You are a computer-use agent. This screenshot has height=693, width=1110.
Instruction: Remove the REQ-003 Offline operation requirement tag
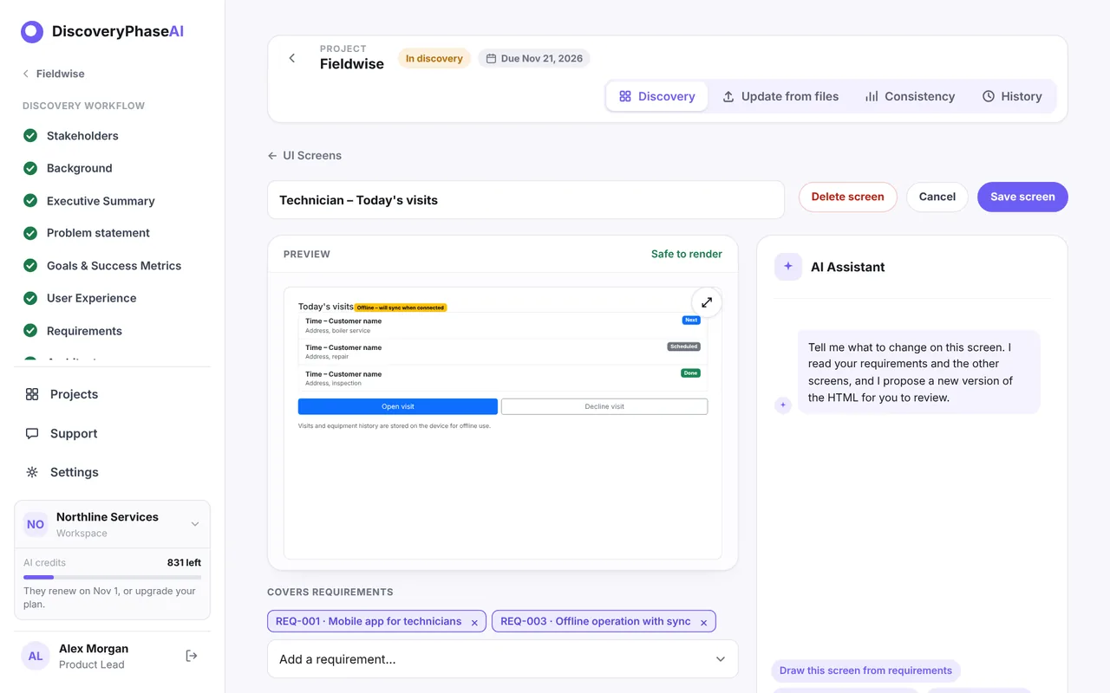click(704, 622)
